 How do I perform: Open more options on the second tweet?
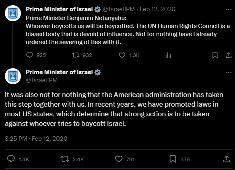click(x=229, y=73)
